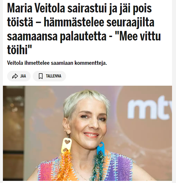The width and height of the screenshot is (176, 183).
Task: Click the share arrow icon
Action: [x=15, y=76]
